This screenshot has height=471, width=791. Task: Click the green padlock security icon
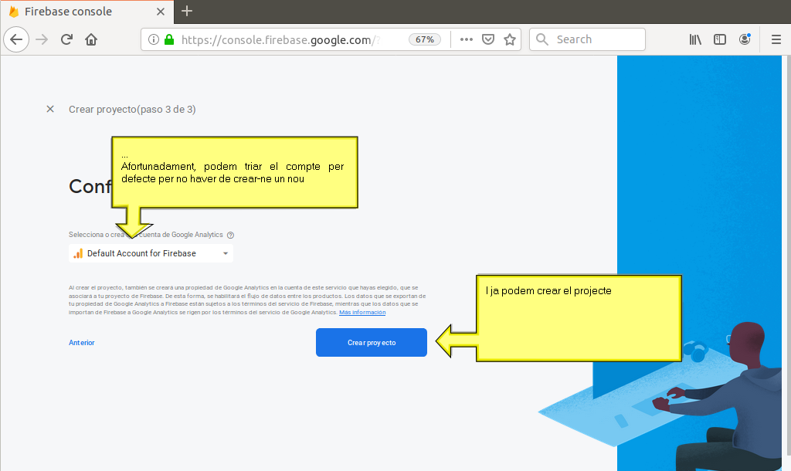[169, 39]
